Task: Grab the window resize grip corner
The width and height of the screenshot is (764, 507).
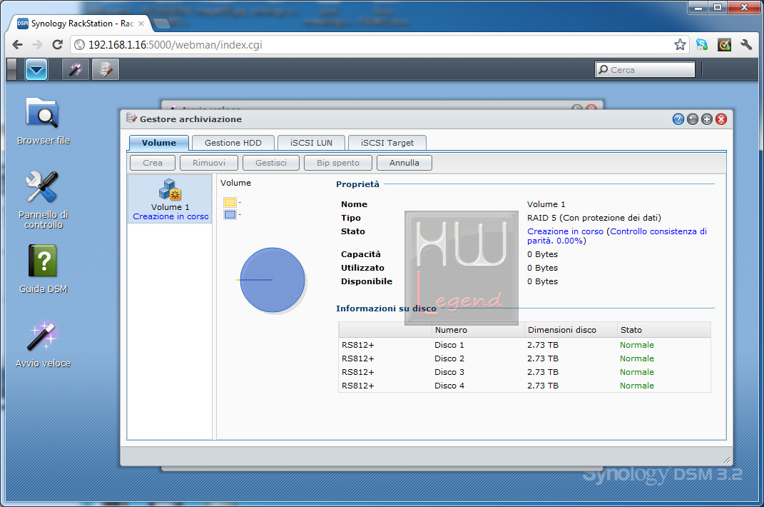Action: (x=727, y=460)
